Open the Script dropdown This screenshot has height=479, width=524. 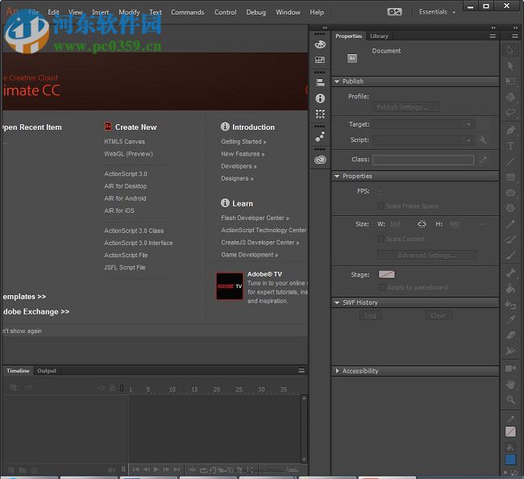[x=423, y=140]
